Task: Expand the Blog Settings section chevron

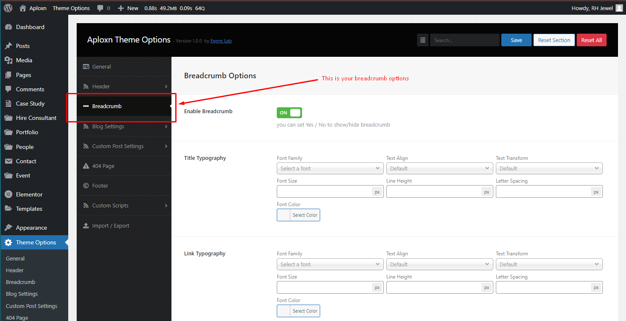Action: point(166,126)
